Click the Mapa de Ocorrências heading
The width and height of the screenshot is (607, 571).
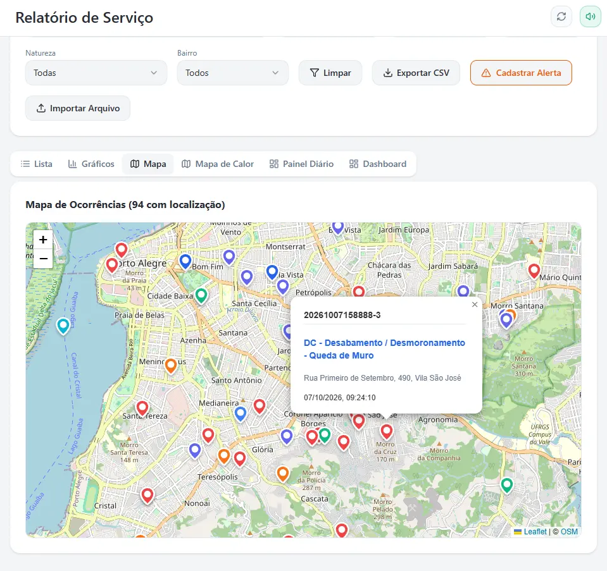pos(125,205)
